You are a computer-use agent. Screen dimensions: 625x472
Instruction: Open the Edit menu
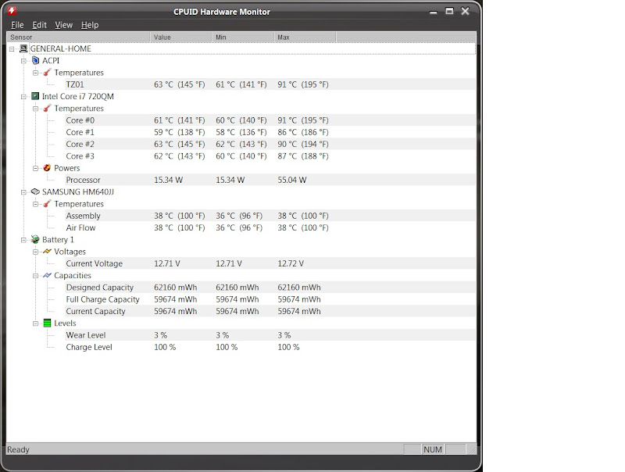[40, 25]
